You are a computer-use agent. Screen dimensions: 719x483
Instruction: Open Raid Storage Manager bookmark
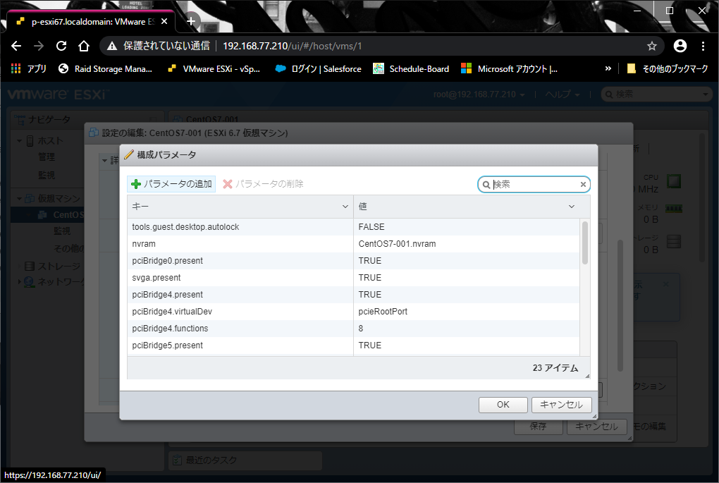(x=105, y=69)
